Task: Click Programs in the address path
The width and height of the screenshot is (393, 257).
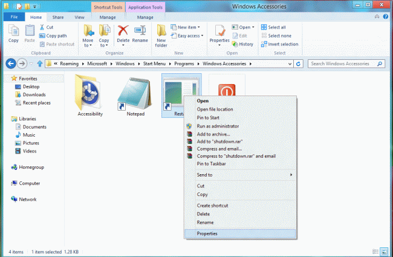Action: coord(184,63)
